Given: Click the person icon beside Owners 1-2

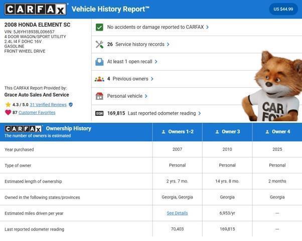Looking at the screenshot, I should coord(164,132).
